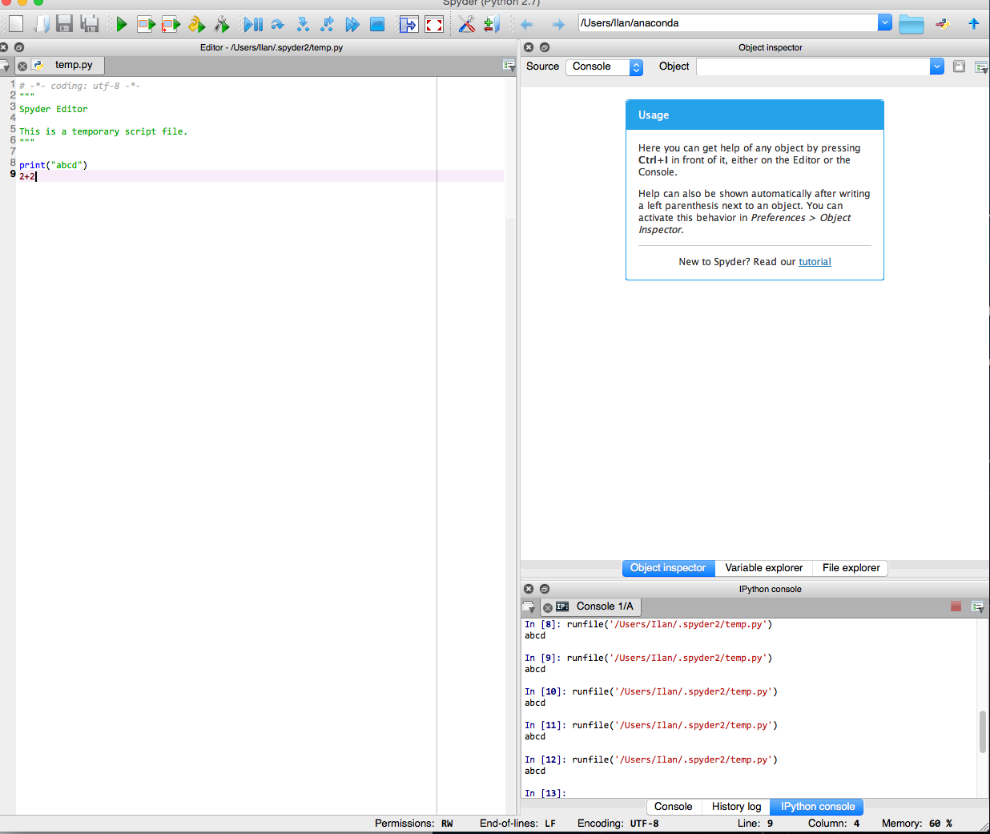Screen dimensions: 990x834
Task: Go up to parent directory
Action: (x=974, y=24)
